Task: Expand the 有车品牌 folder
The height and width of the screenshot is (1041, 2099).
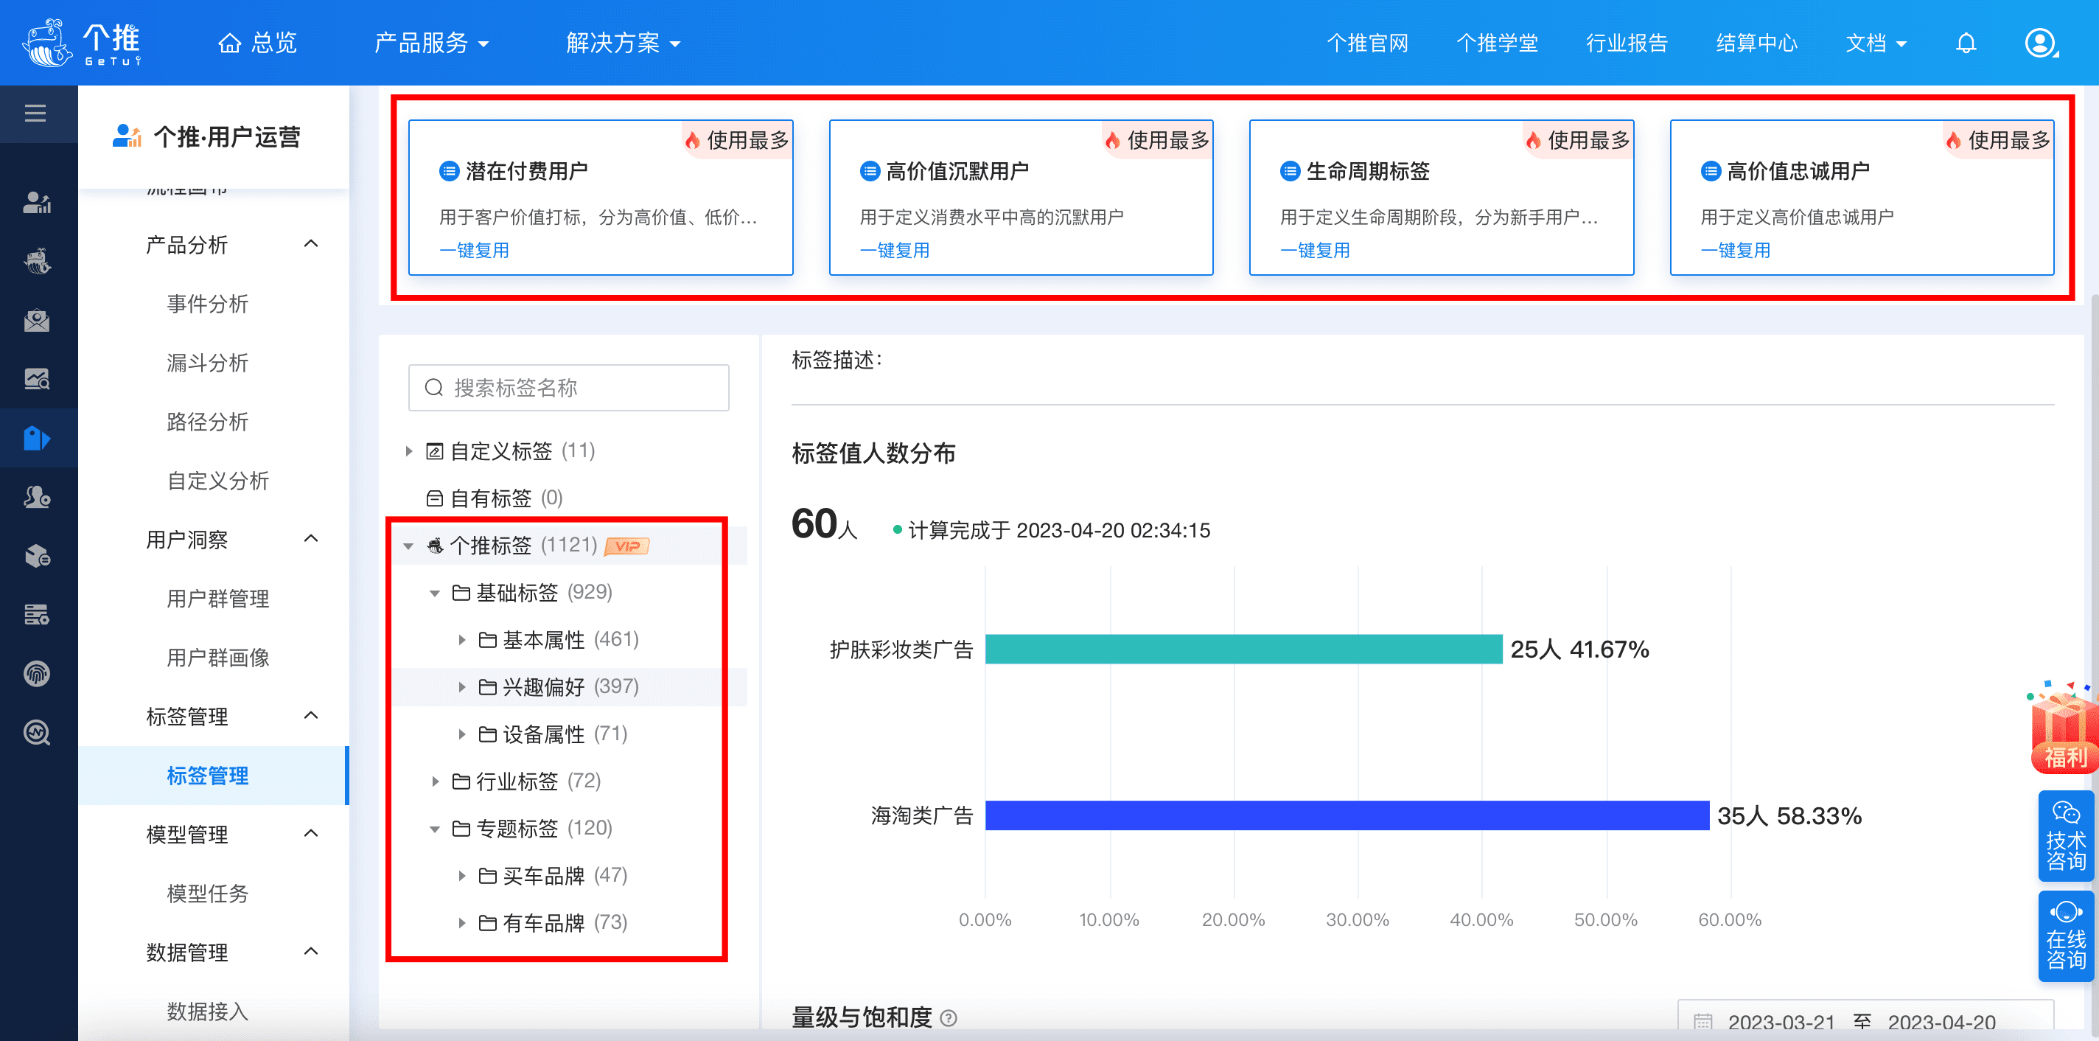Action: [462, 923]
